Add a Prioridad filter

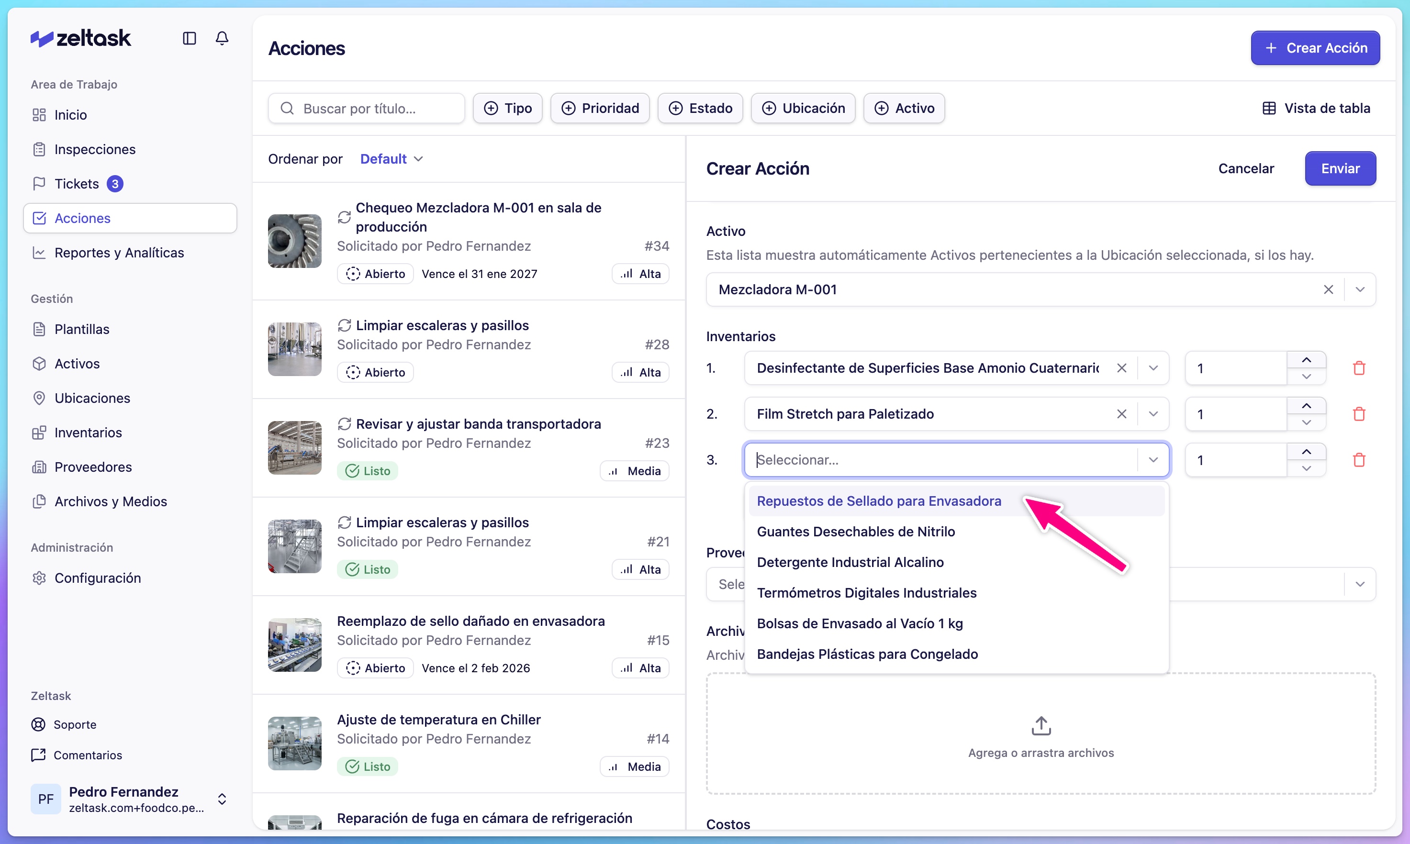point(600,108)
